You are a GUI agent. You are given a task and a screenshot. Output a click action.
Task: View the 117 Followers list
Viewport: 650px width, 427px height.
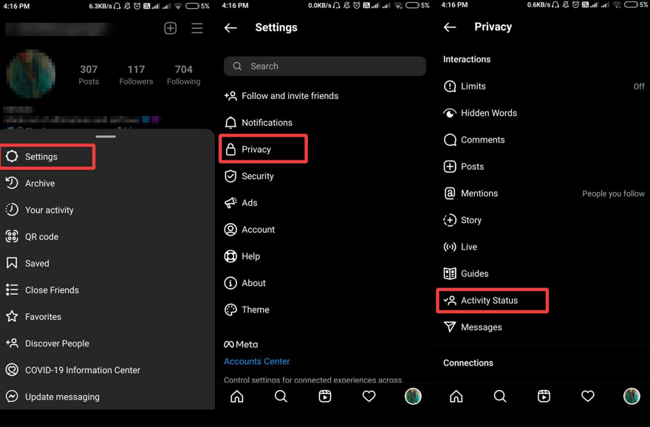coord(136,75)
